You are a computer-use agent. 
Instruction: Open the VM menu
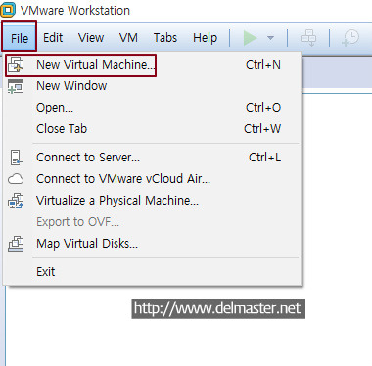pos(128,38)
